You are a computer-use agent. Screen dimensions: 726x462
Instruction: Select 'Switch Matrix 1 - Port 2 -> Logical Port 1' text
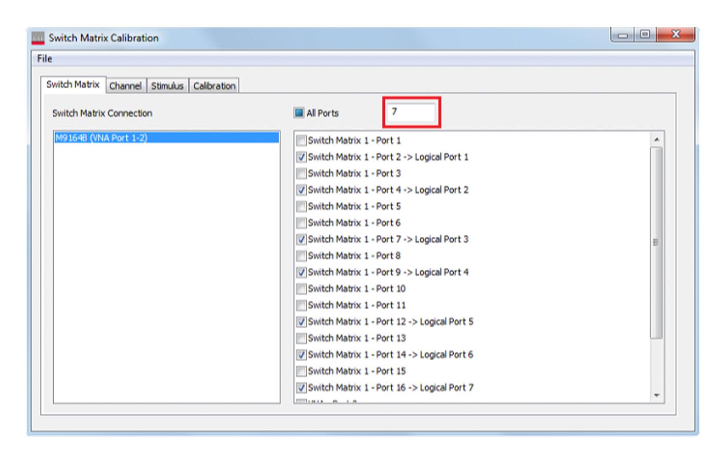[388, 157]
